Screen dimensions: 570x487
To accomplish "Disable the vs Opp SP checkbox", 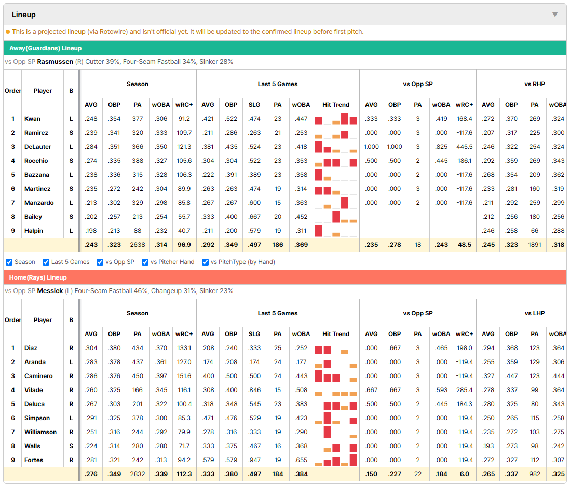I will tap(100, 262).
